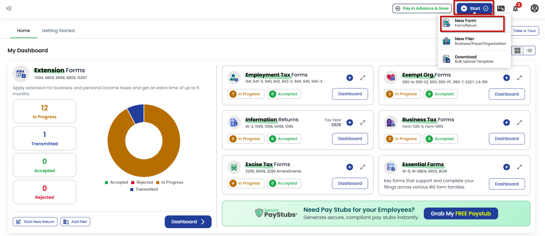Toggle Transmitted legend blue swatch
The width and height of the screenshot is (545, 236).
pos(132,189)
